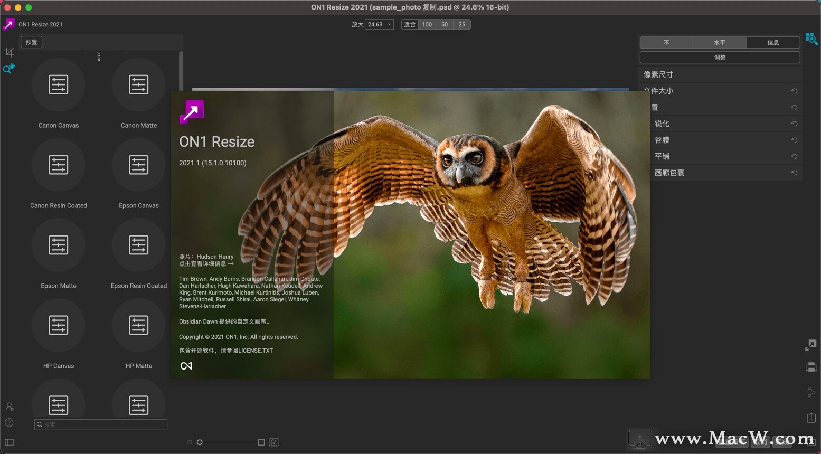The height and width of the screenshot is (454, 821).
Task: Switch to the 不 tab
Action: (x=666, y=42)
